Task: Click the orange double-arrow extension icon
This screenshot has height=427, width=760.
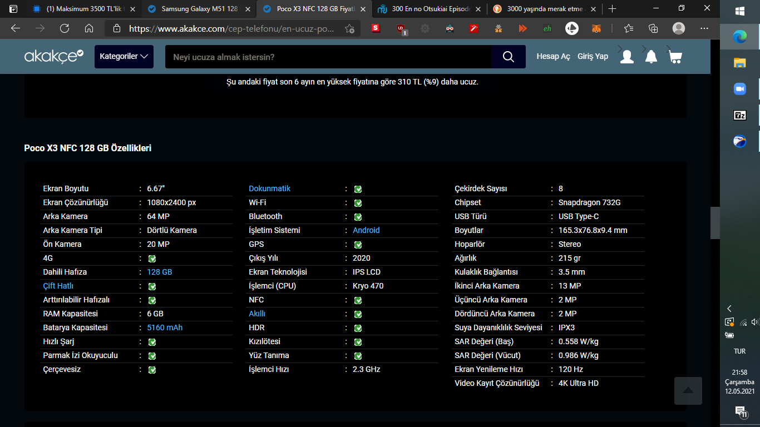Action: pos(522,28)
